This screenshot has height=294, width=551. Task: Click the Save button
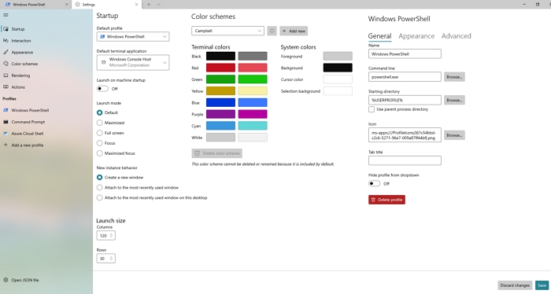pos(542,285)
